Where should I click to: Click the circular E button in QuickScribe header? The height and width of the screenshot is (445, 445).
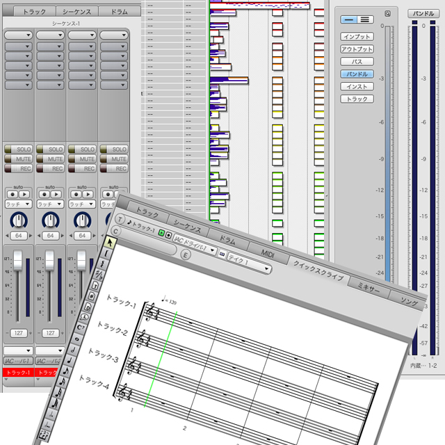pos(186,255)
